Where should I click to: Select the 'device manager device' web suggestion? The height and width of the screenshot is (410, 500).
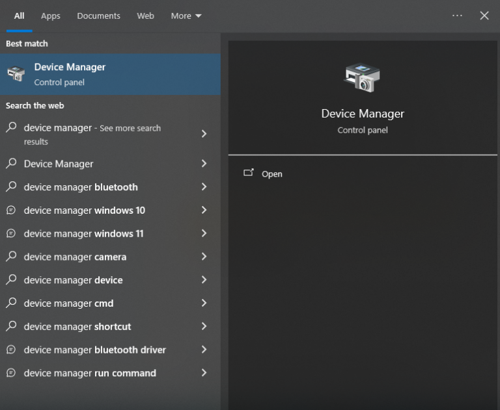point(73,280)
